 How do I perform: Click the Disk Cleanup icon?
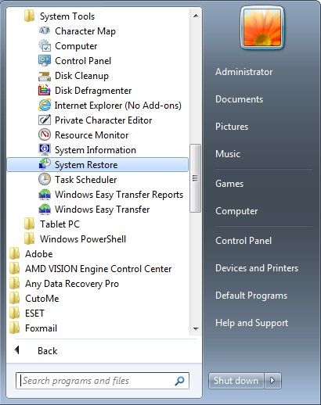[x=45, y=76]
